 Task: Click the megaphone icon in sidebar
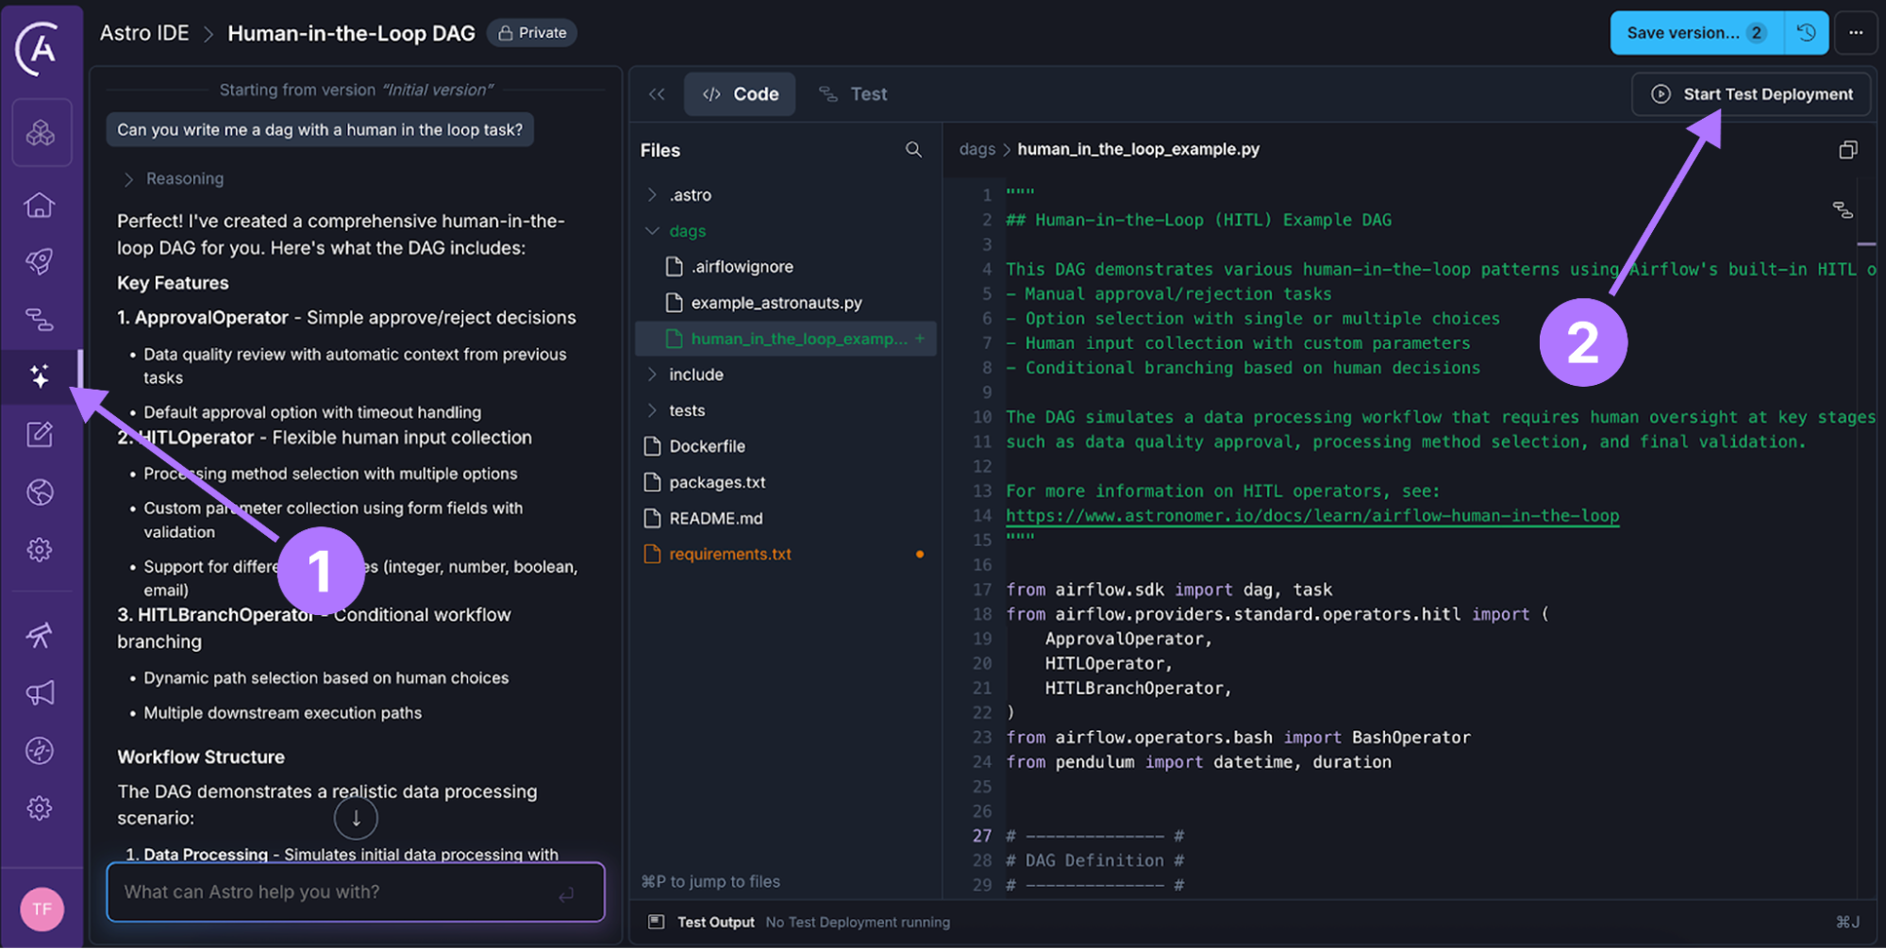click(40, 693)
